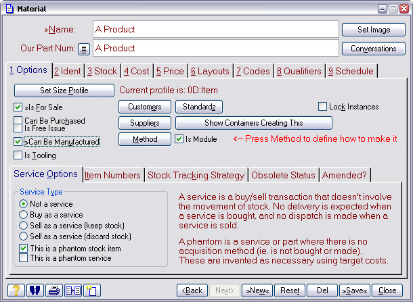This screenshot has height=302, width=413.
Task: Toggle the Is For Sale checkbox
Action: (x=18, y=107)
